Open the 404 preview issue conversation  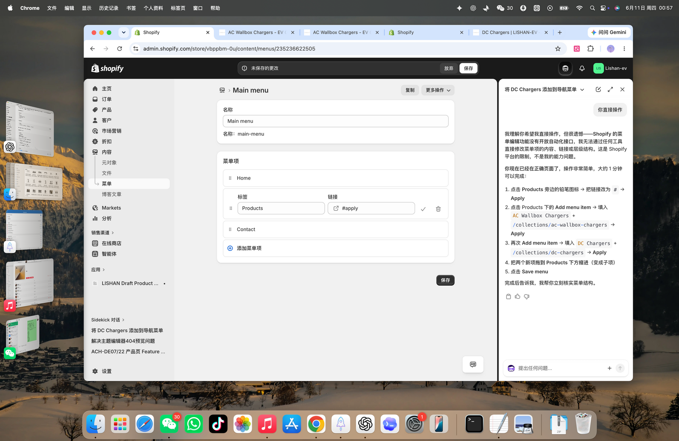tap(123, 341)
